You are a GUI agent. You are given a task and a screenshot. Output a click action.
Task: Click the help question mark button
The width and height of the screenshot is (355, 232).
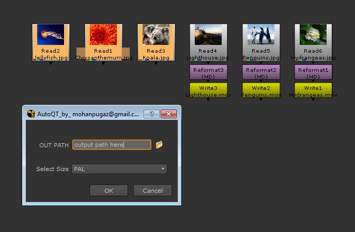151,114
